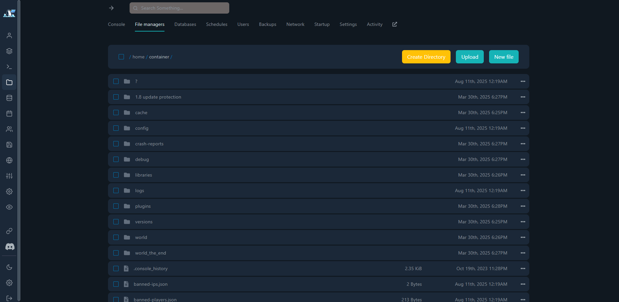Open the network globe icon in the sidebar
The width and height of the screenshot is (619, 302).
click(9, 160)
